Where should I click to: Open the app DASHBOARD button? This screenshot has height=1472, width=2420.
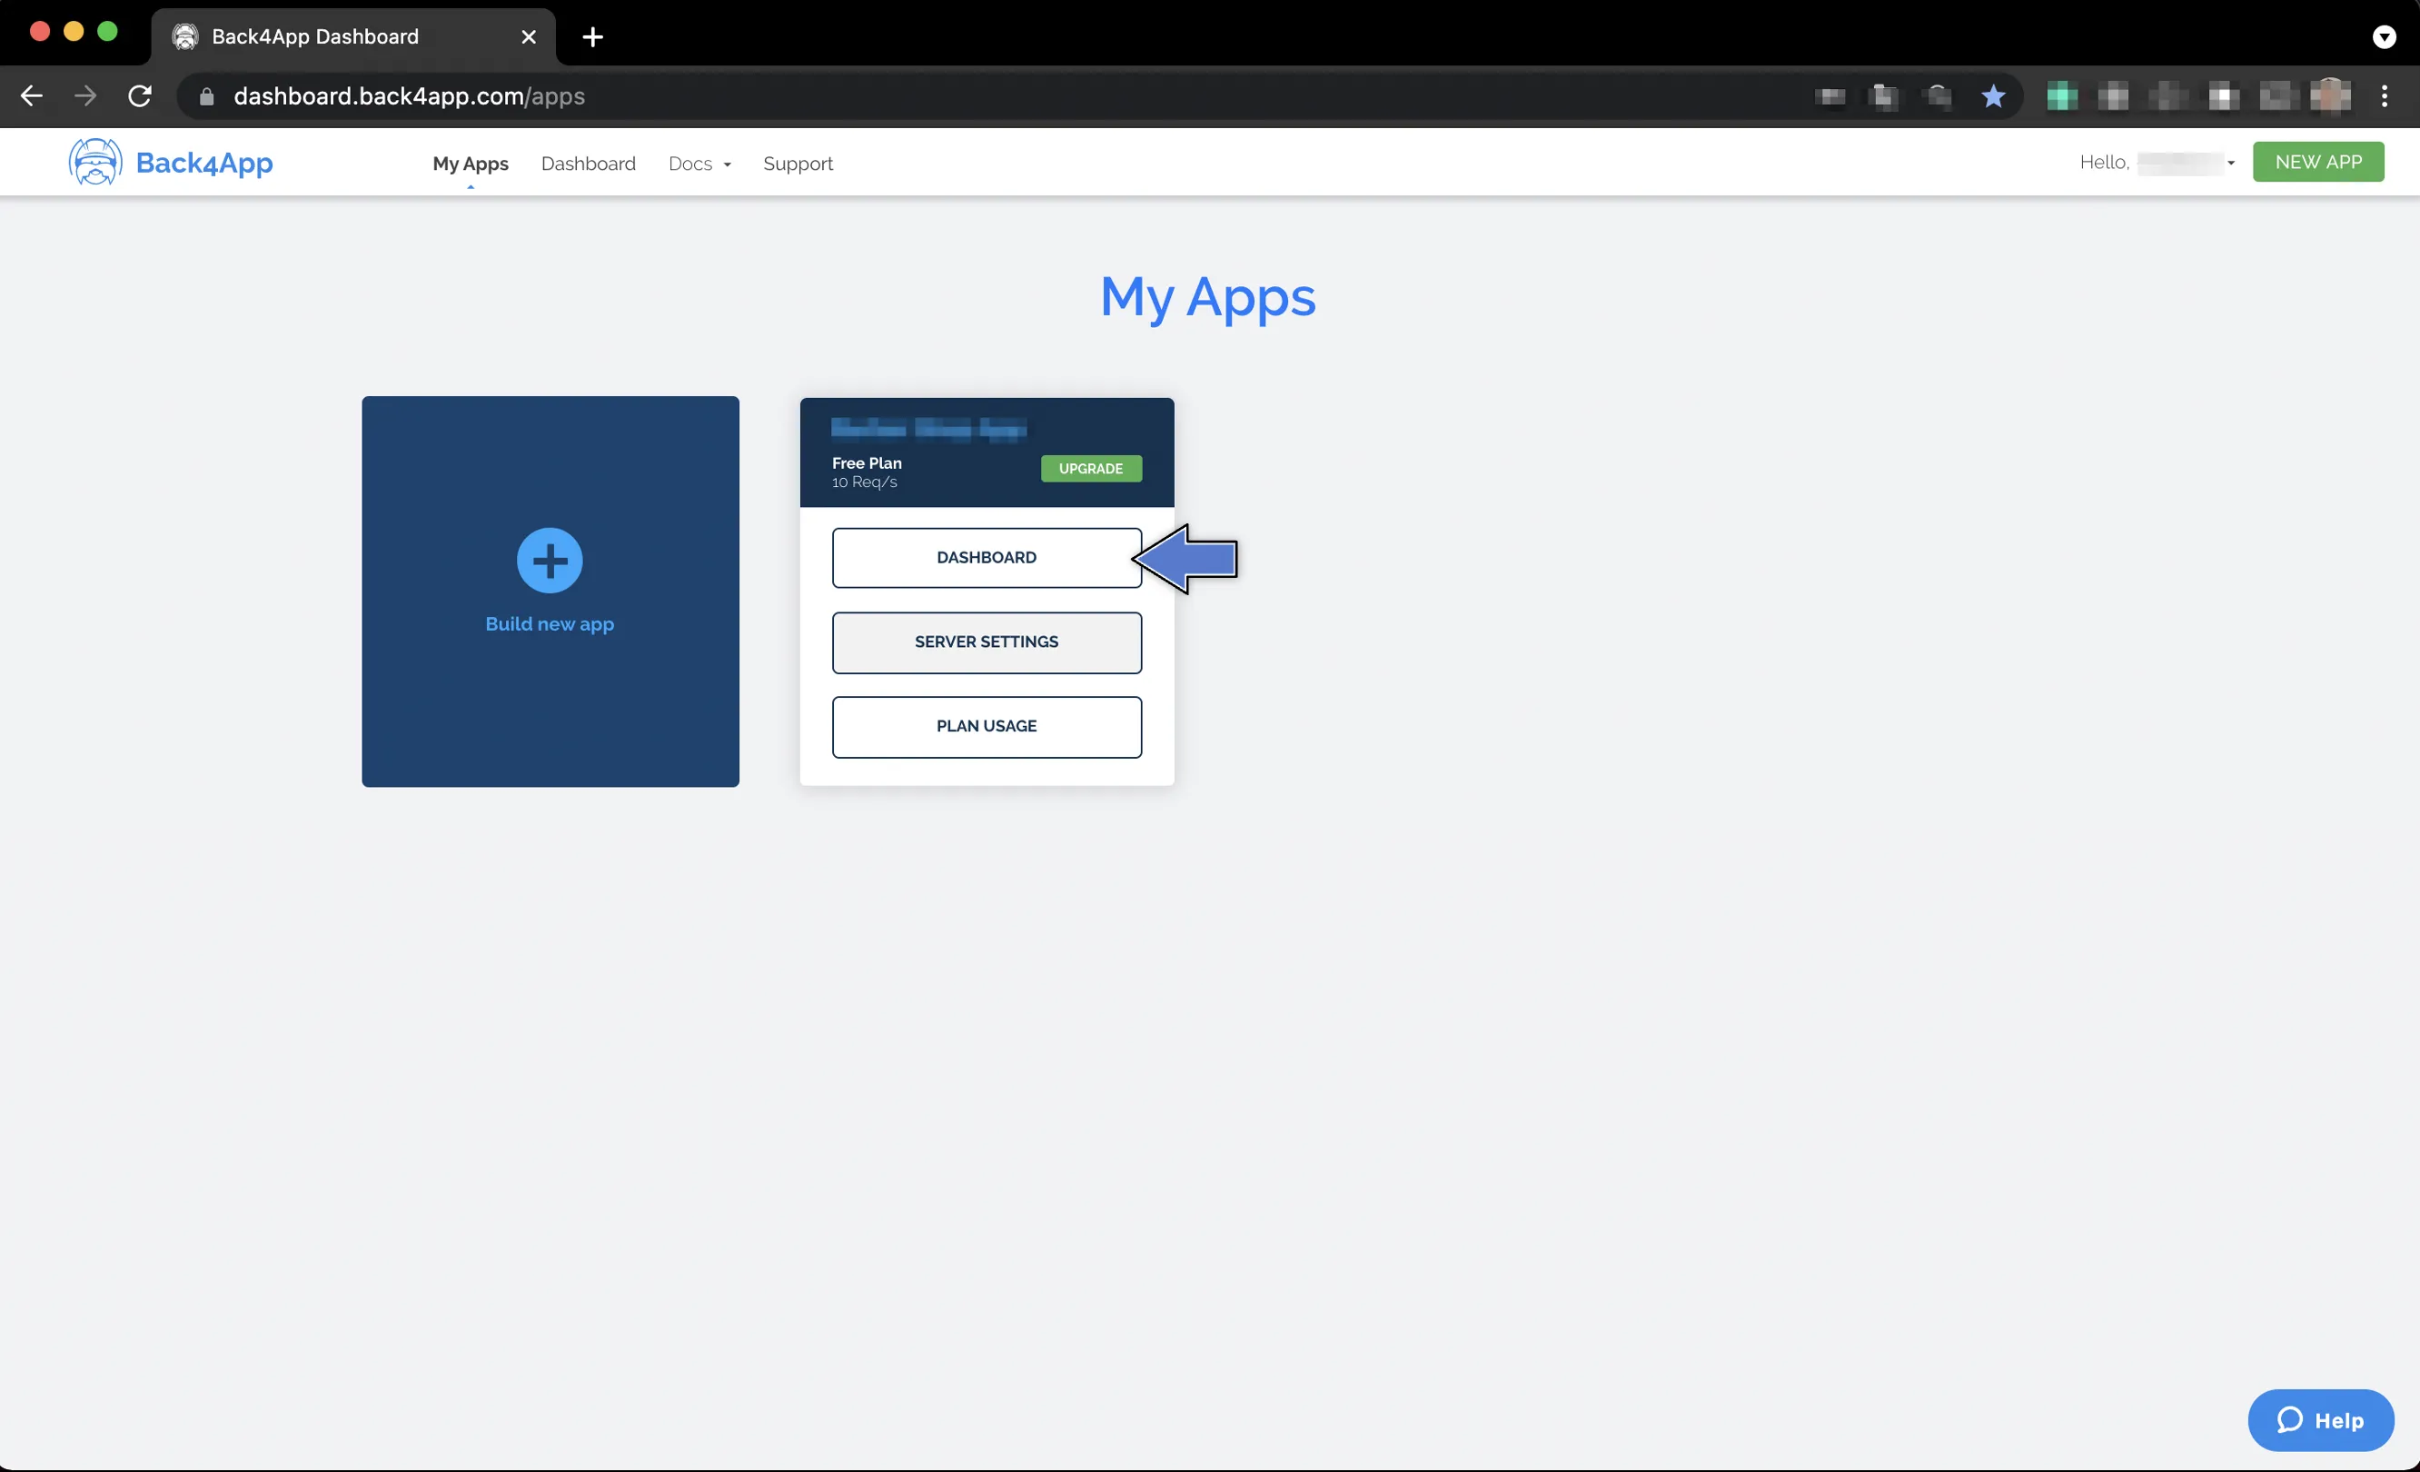[986, 558]
